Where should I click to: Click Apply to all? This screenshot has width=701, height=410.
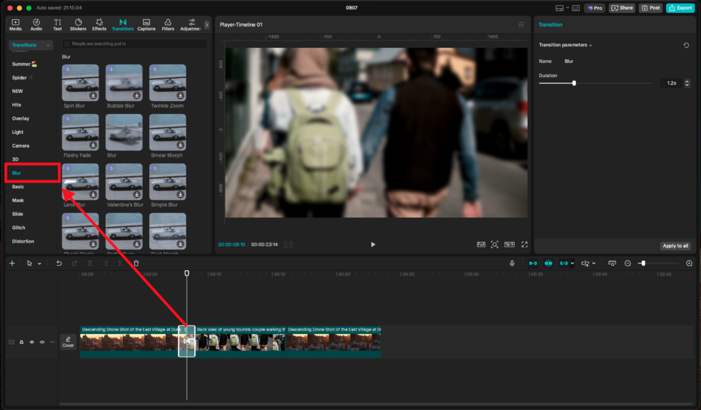point(676,246)
